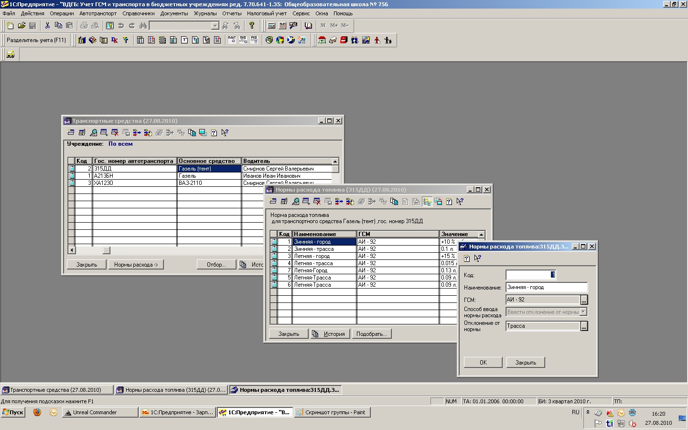Viewport: 688px width, 430px height.
Task: Click the yellow car icon in toolbar
Action: click(x=10, y=54)
